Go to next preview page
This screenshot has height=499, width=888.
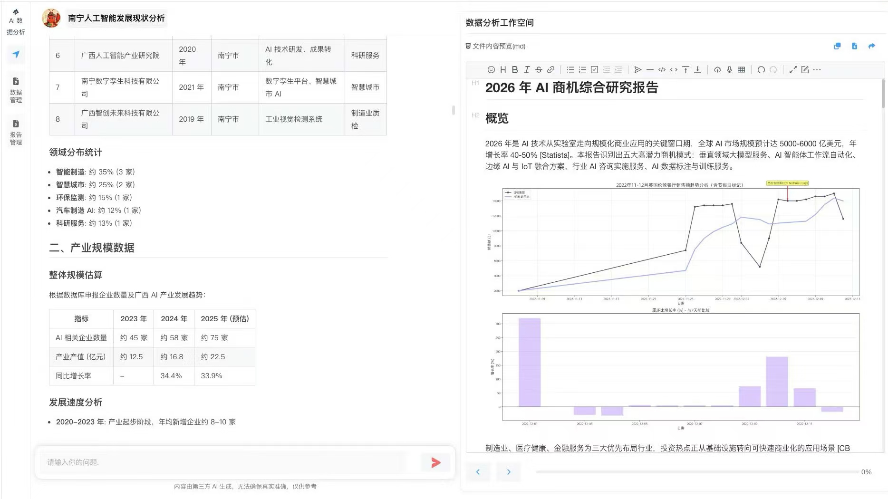pos(509,472)
